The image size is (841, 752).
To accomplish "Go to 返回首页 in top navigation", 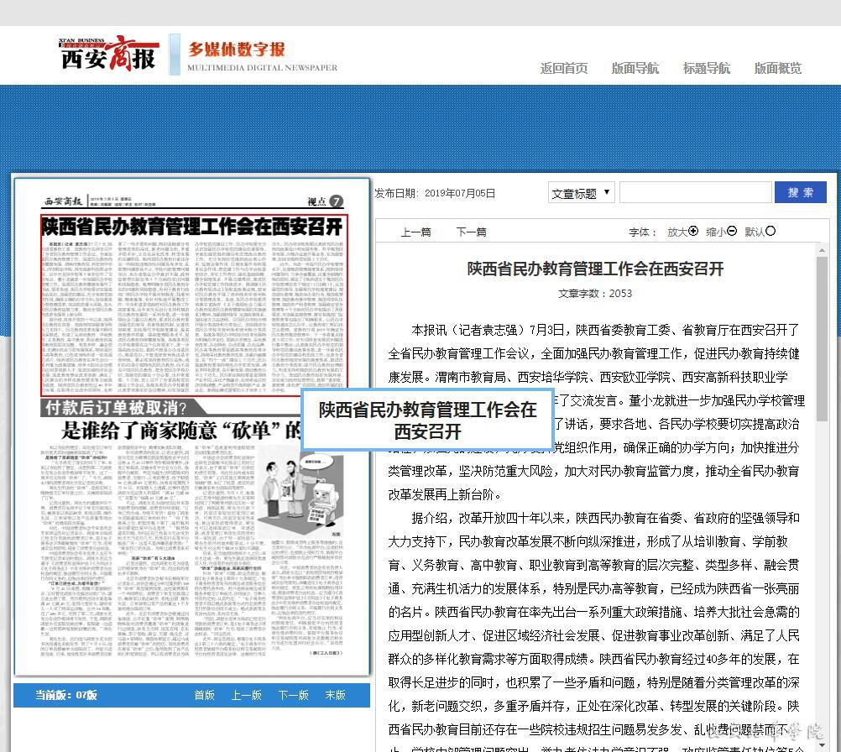I will (564, 69).
